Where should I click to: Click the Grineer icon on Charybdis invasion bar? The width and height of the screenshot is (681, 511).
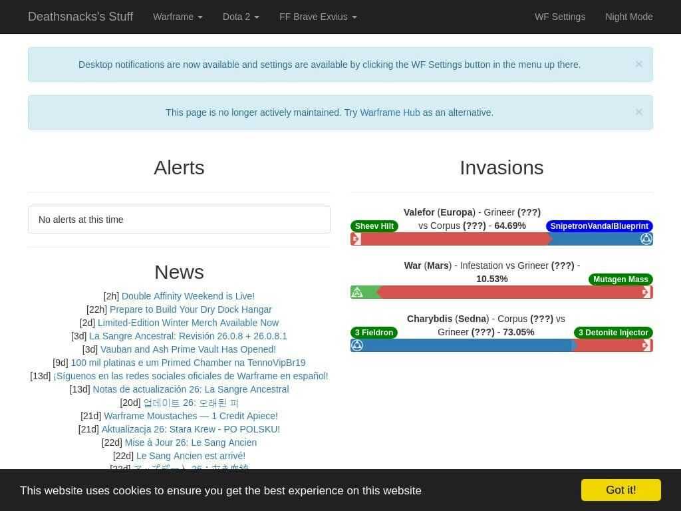point(646,345)
